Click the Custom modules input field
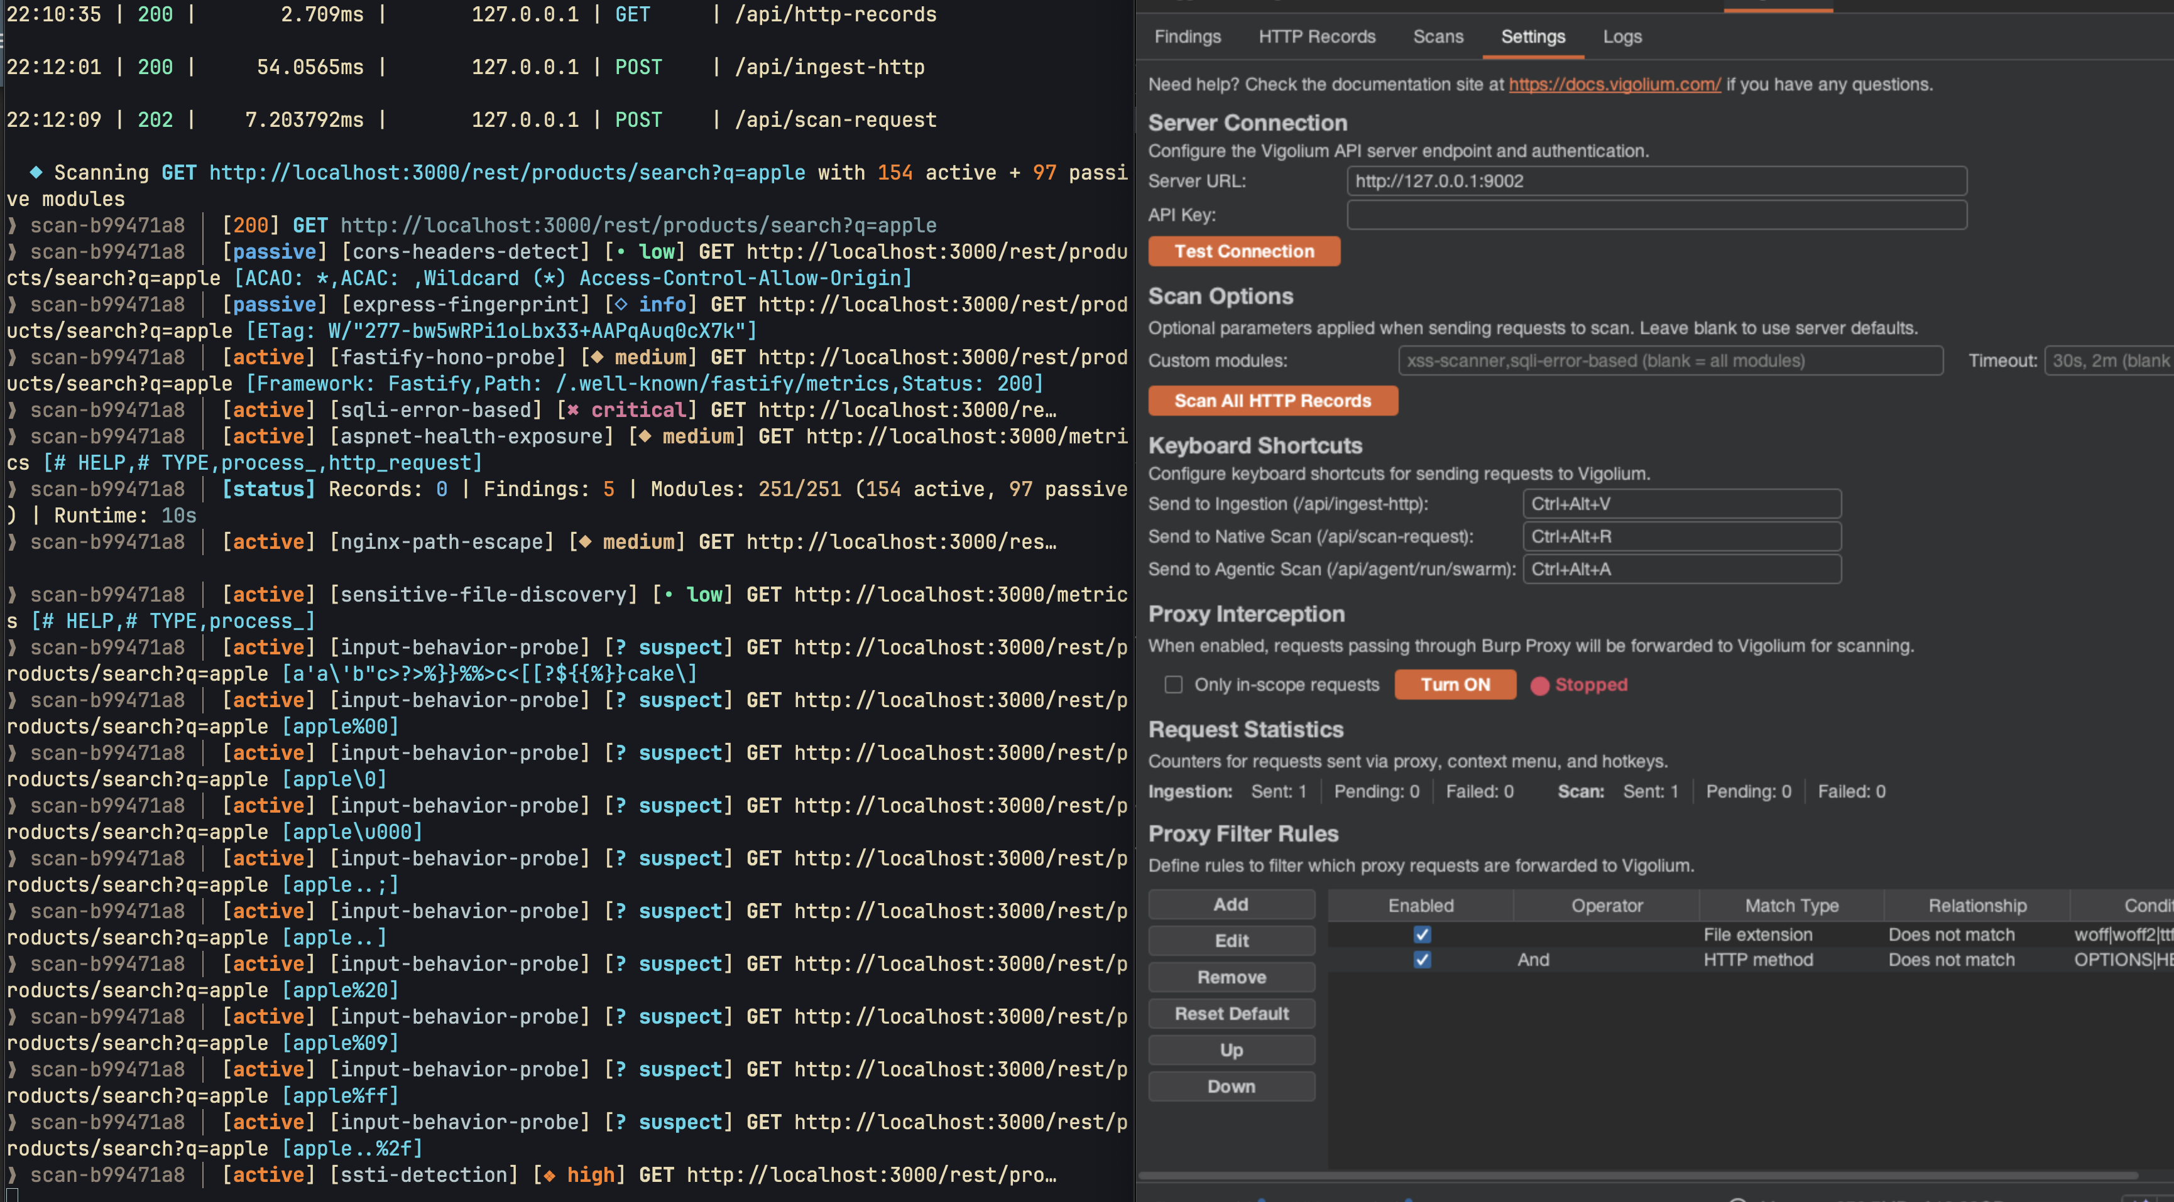2174x1202 pixels. [x=1670, y=360]
